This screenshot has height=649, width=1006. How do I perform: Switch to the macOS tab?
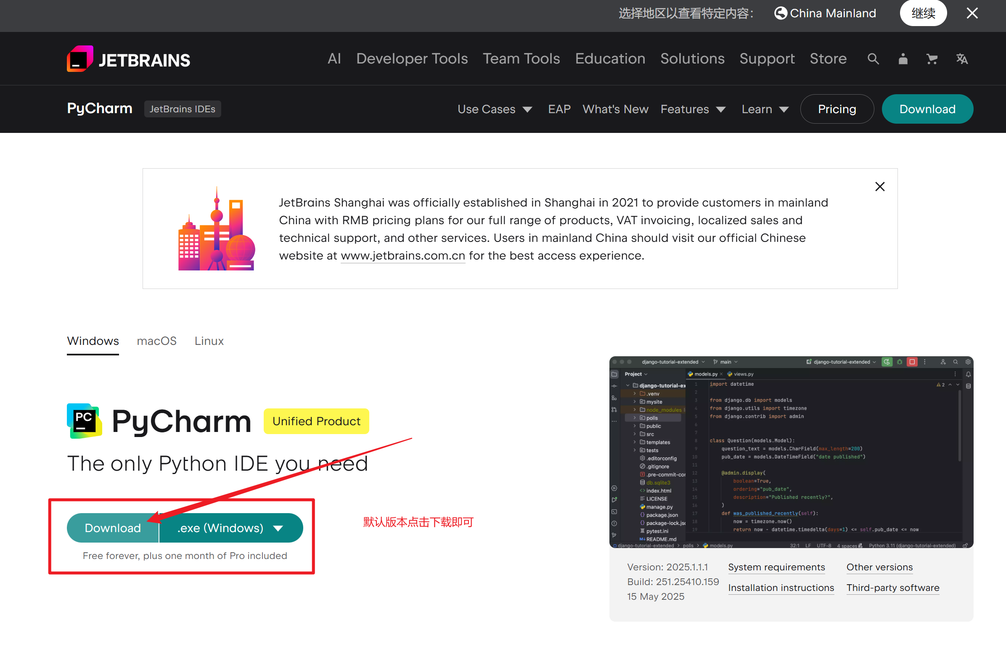click(156, 341)
